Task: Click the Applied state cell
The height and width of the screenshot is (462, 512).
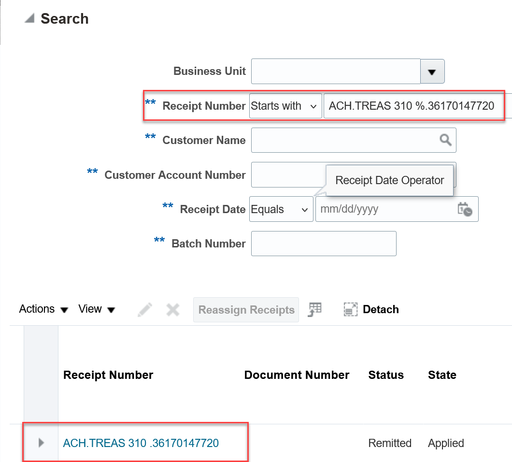Action: (x=446, y=443)
